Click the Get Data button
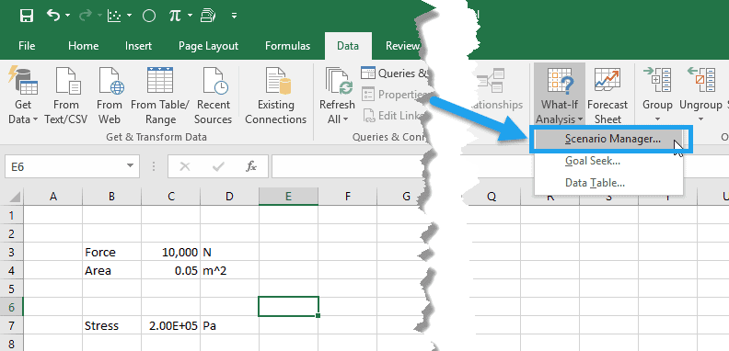 click(x=23, y=96)
